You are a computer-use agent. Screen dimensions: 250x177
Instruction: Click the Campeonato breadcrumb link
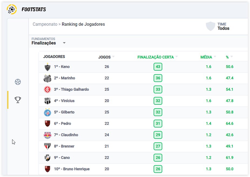(45, 24)
